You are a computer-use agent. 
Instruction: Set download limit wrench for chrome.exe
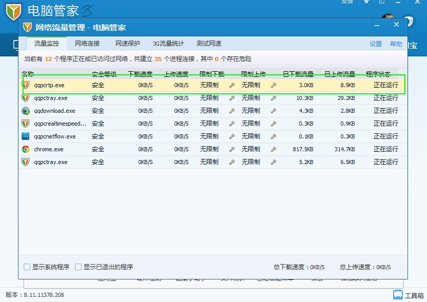click(232, 149)
